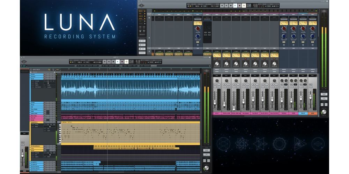The width and height of the screenshot is (349, 174).
Task: Open output dropdown above VERB channel faders
Action: (x=294, y=76)
